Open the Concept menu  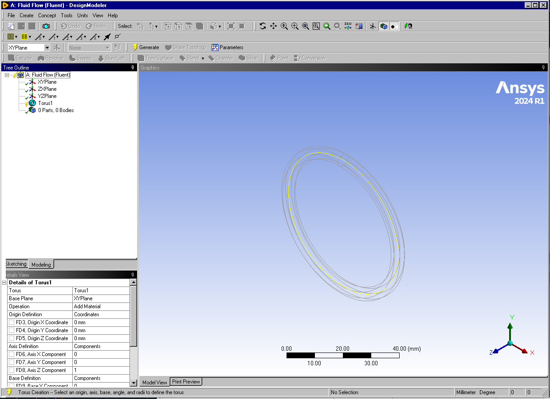47,15
